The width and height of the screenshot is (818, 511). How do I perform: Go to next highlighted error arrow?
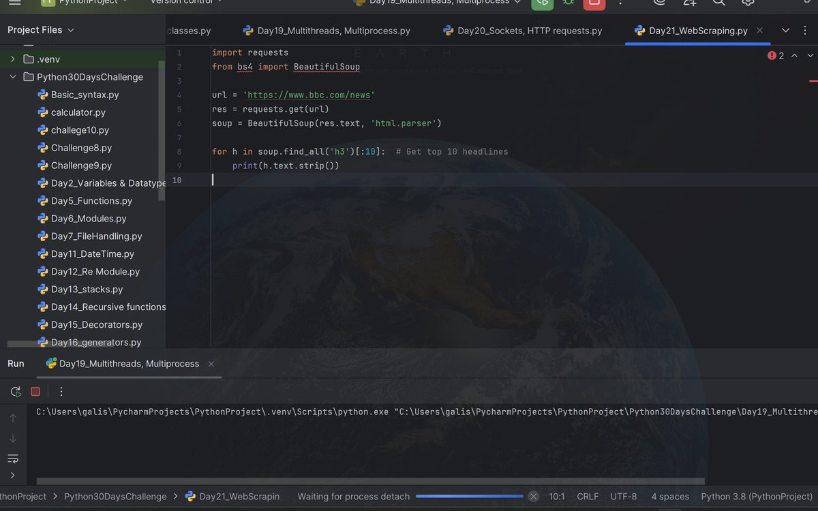point(810,56)
